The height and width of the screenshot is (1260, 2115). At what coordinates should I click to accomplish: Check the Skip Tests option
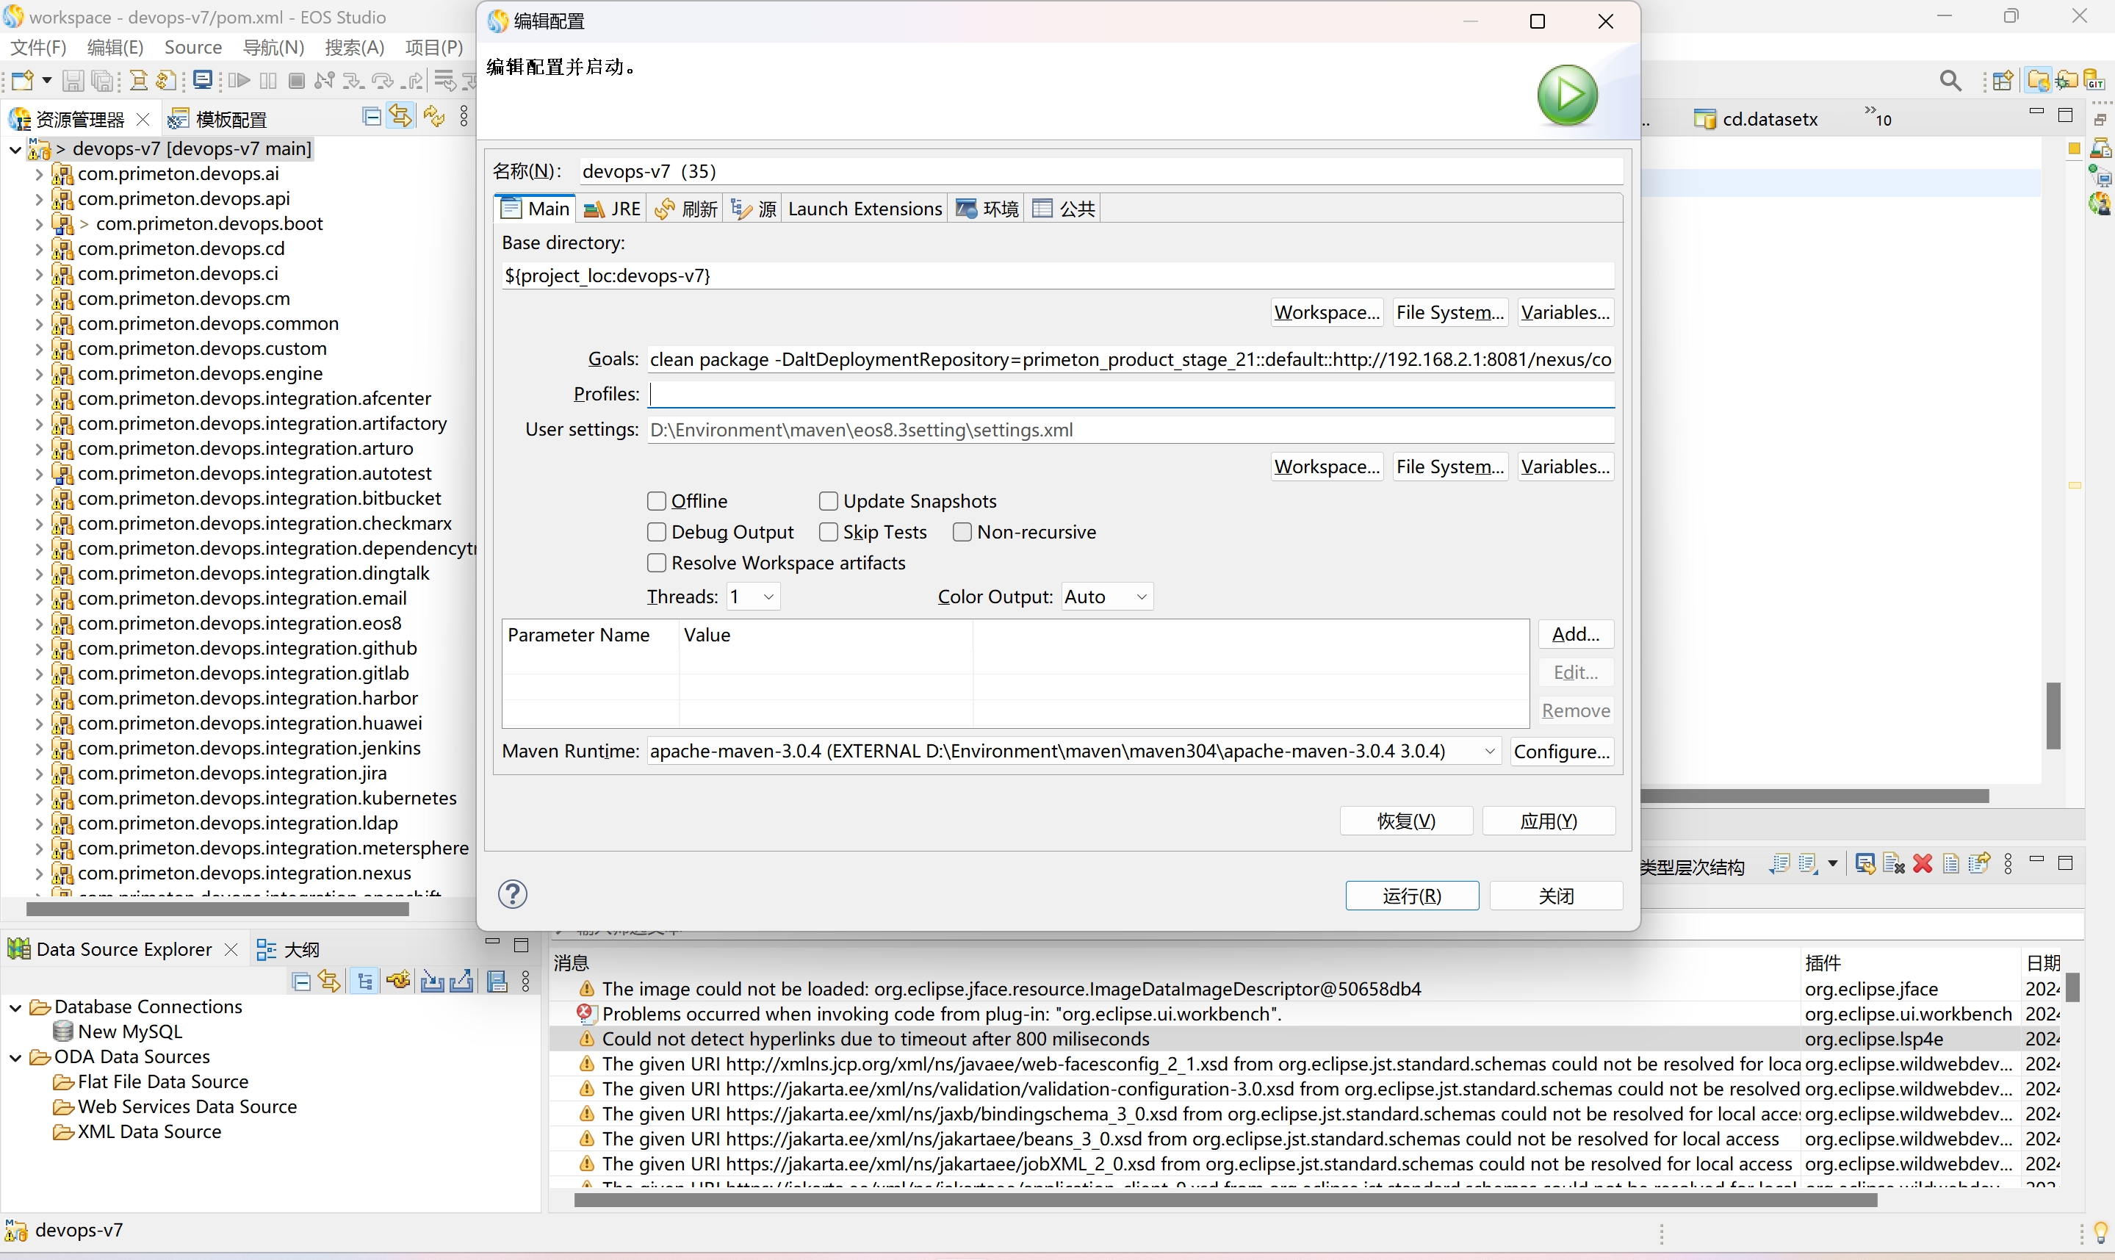click(829, 531)
